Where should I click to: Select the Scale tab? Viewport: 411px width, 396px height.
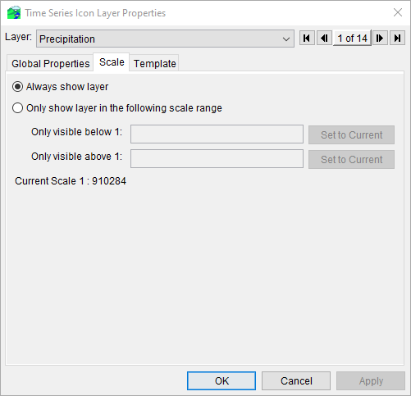[x=112, y=62]
